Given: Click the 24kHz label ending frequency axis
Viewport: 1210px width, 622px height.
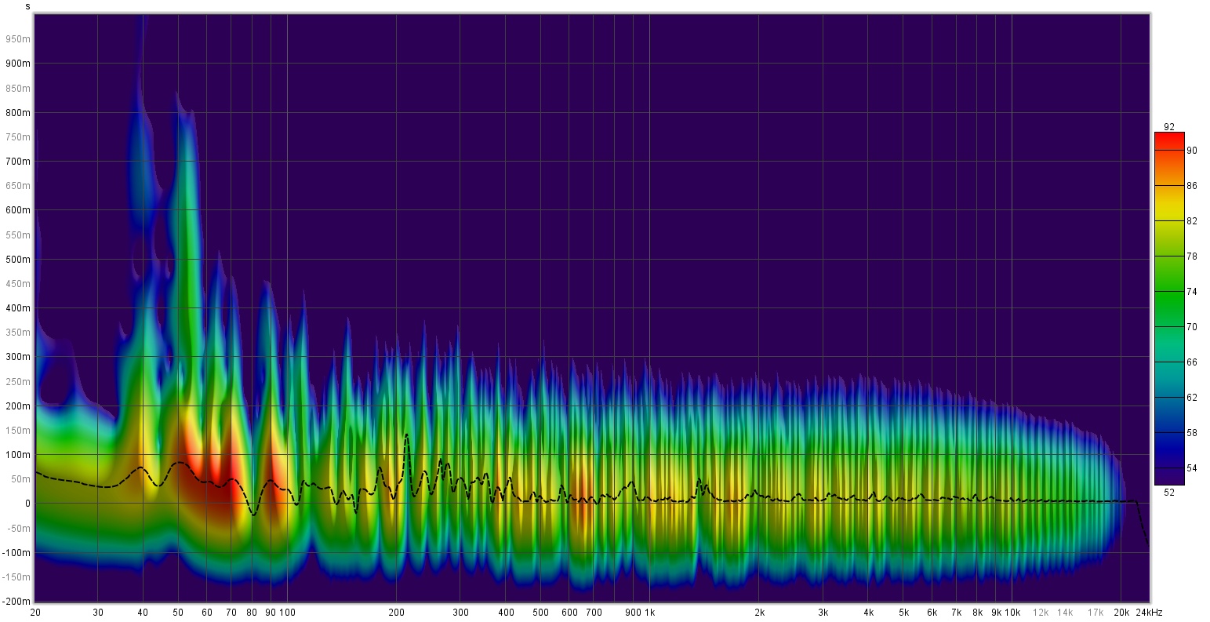Looking at the screenshot, I should point(1149,612).
